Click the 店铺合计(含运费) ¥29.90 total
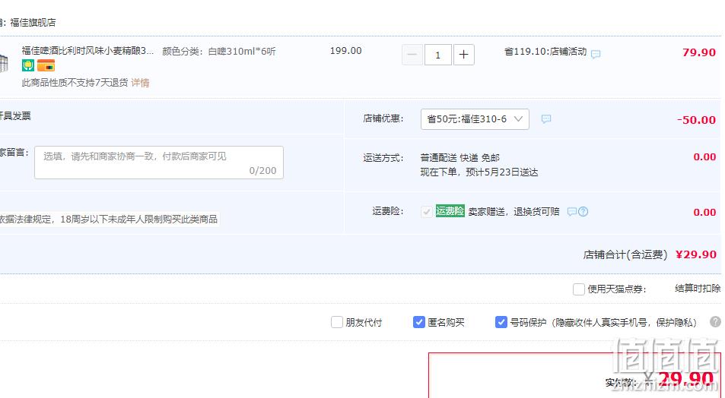The width and height of the screenshot is (725, 398). click(650, 254)
